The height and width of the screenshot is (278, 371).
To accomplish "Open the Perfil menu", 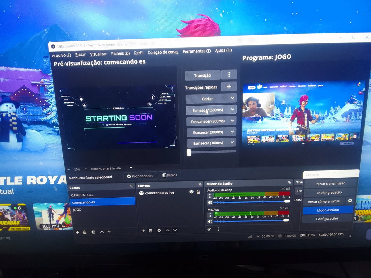I will (139, 53).
